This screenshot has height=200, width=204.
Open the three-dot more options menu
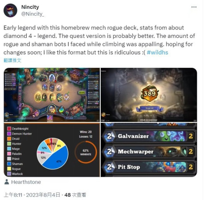(x=194, y=7)
